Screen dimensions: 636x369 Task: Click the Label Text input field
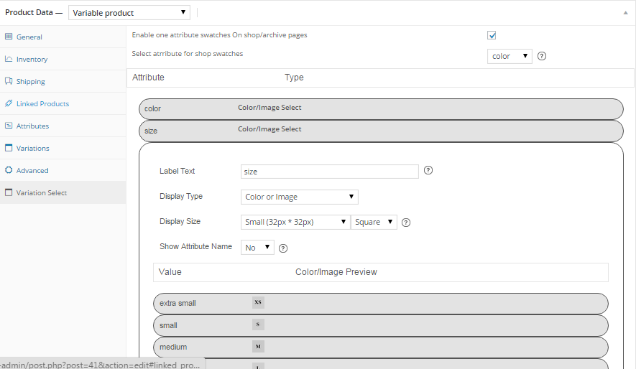tap(329, 172)
